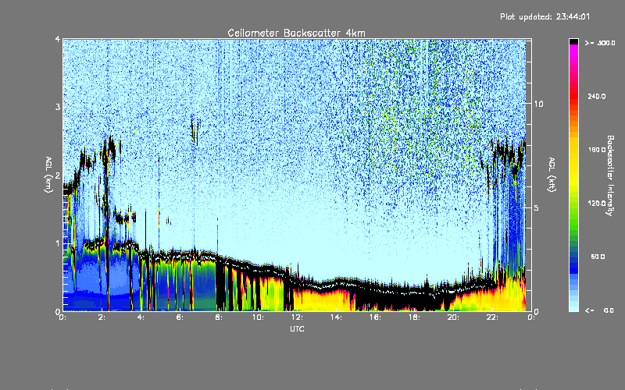Click the 0 tick on the AGL (kft) axis

tap(537, 311)
